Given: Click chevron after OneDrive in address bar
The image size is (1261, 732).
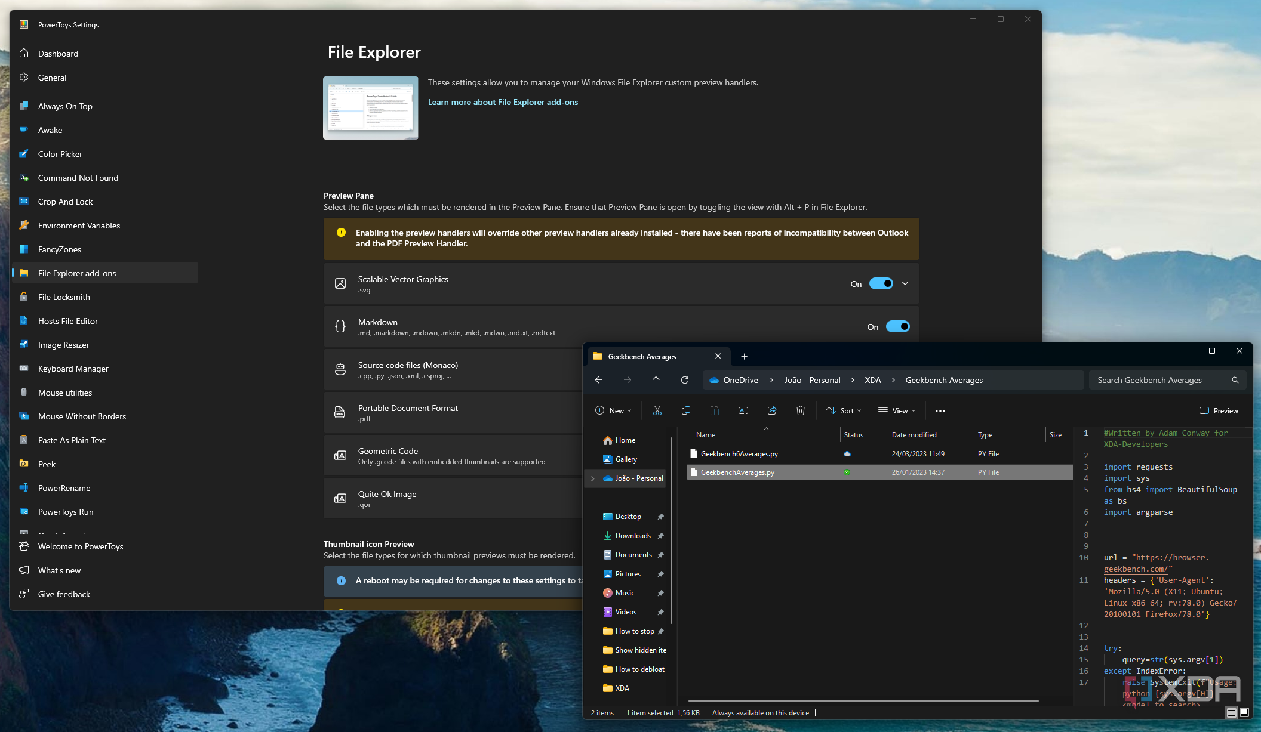Looking at the screenshot, I should [x=771, y=380].
